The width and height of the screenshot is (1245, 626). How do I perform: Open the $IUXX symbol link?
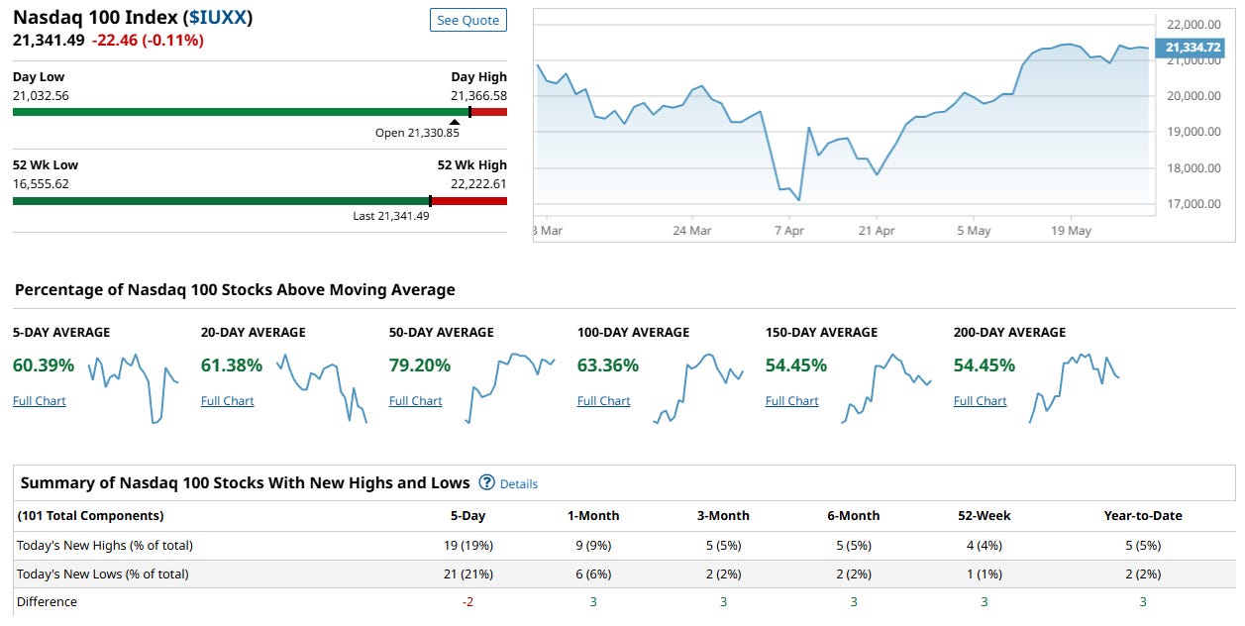220,17
